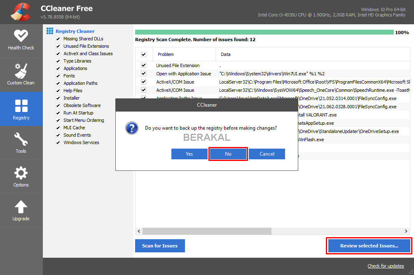414x275 pixels.
Task: Toggle Applications checkbox
Action: pyautogui.click(x=58, y=68)
